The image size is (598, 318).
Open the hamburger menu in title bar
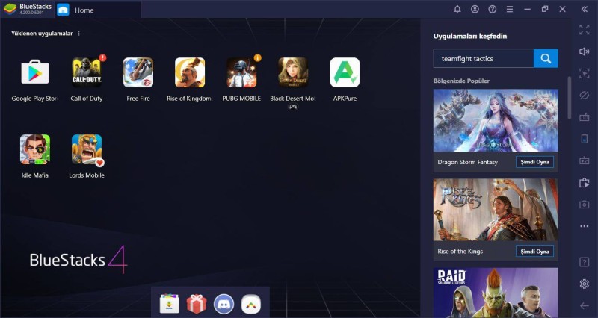point(510,9)
